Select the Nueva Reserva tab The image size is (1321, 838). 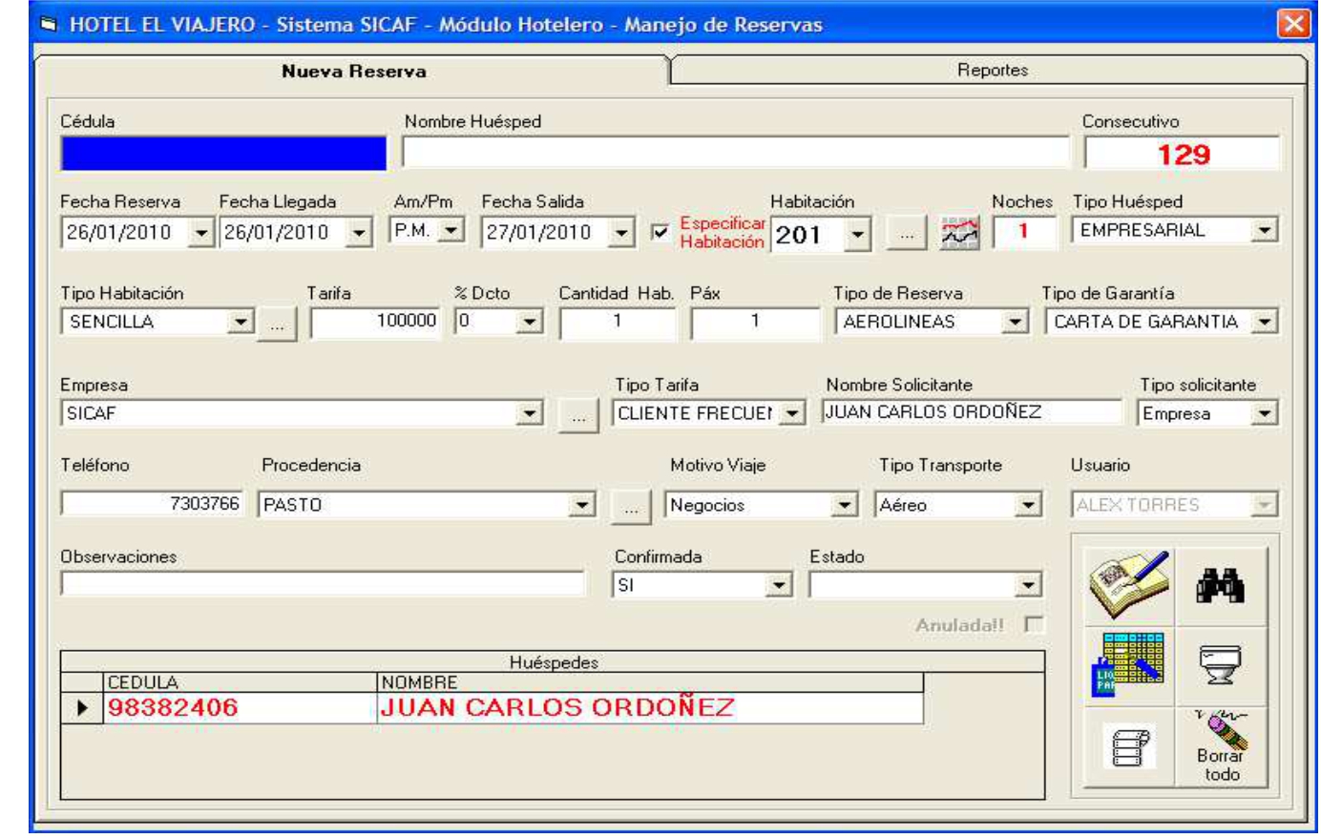[x=353, y=72]
